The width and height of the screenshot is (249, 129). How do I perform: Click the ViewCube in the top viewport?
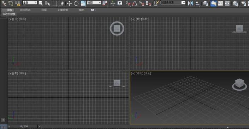pyautogui.click(x=117, y=28)
